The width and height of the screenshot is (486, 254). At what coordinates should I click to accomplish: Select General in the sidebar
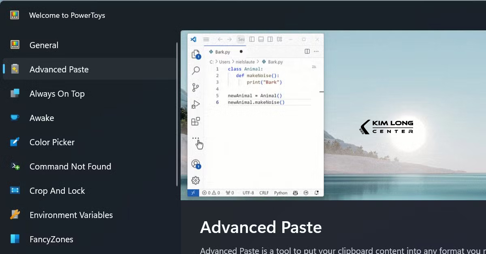(44, 45)
